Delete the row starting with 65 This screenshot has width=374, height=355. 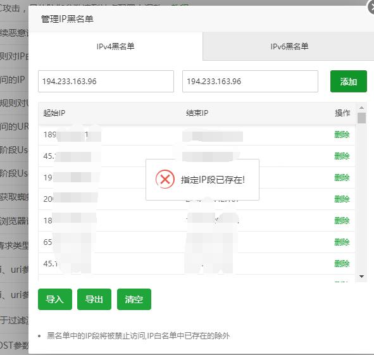pos(342,242)
